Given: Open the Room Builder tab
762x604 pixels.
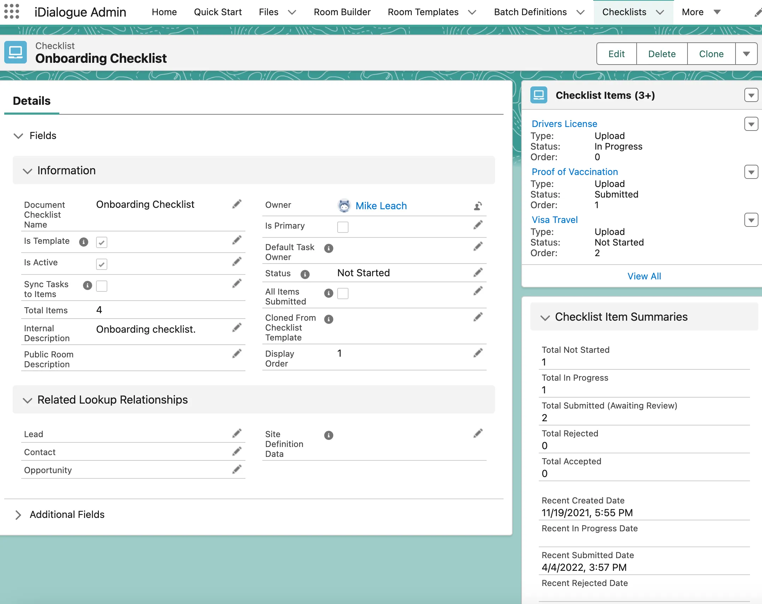Looking at the screenshot, I should 342,12.
